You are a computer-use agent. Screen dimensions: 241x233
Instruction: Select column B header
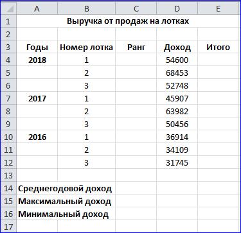[x=86, y=8]
